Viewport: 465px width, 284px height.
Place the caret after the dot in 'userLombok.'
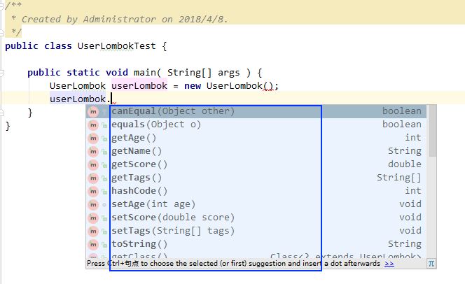click(111, 99)
